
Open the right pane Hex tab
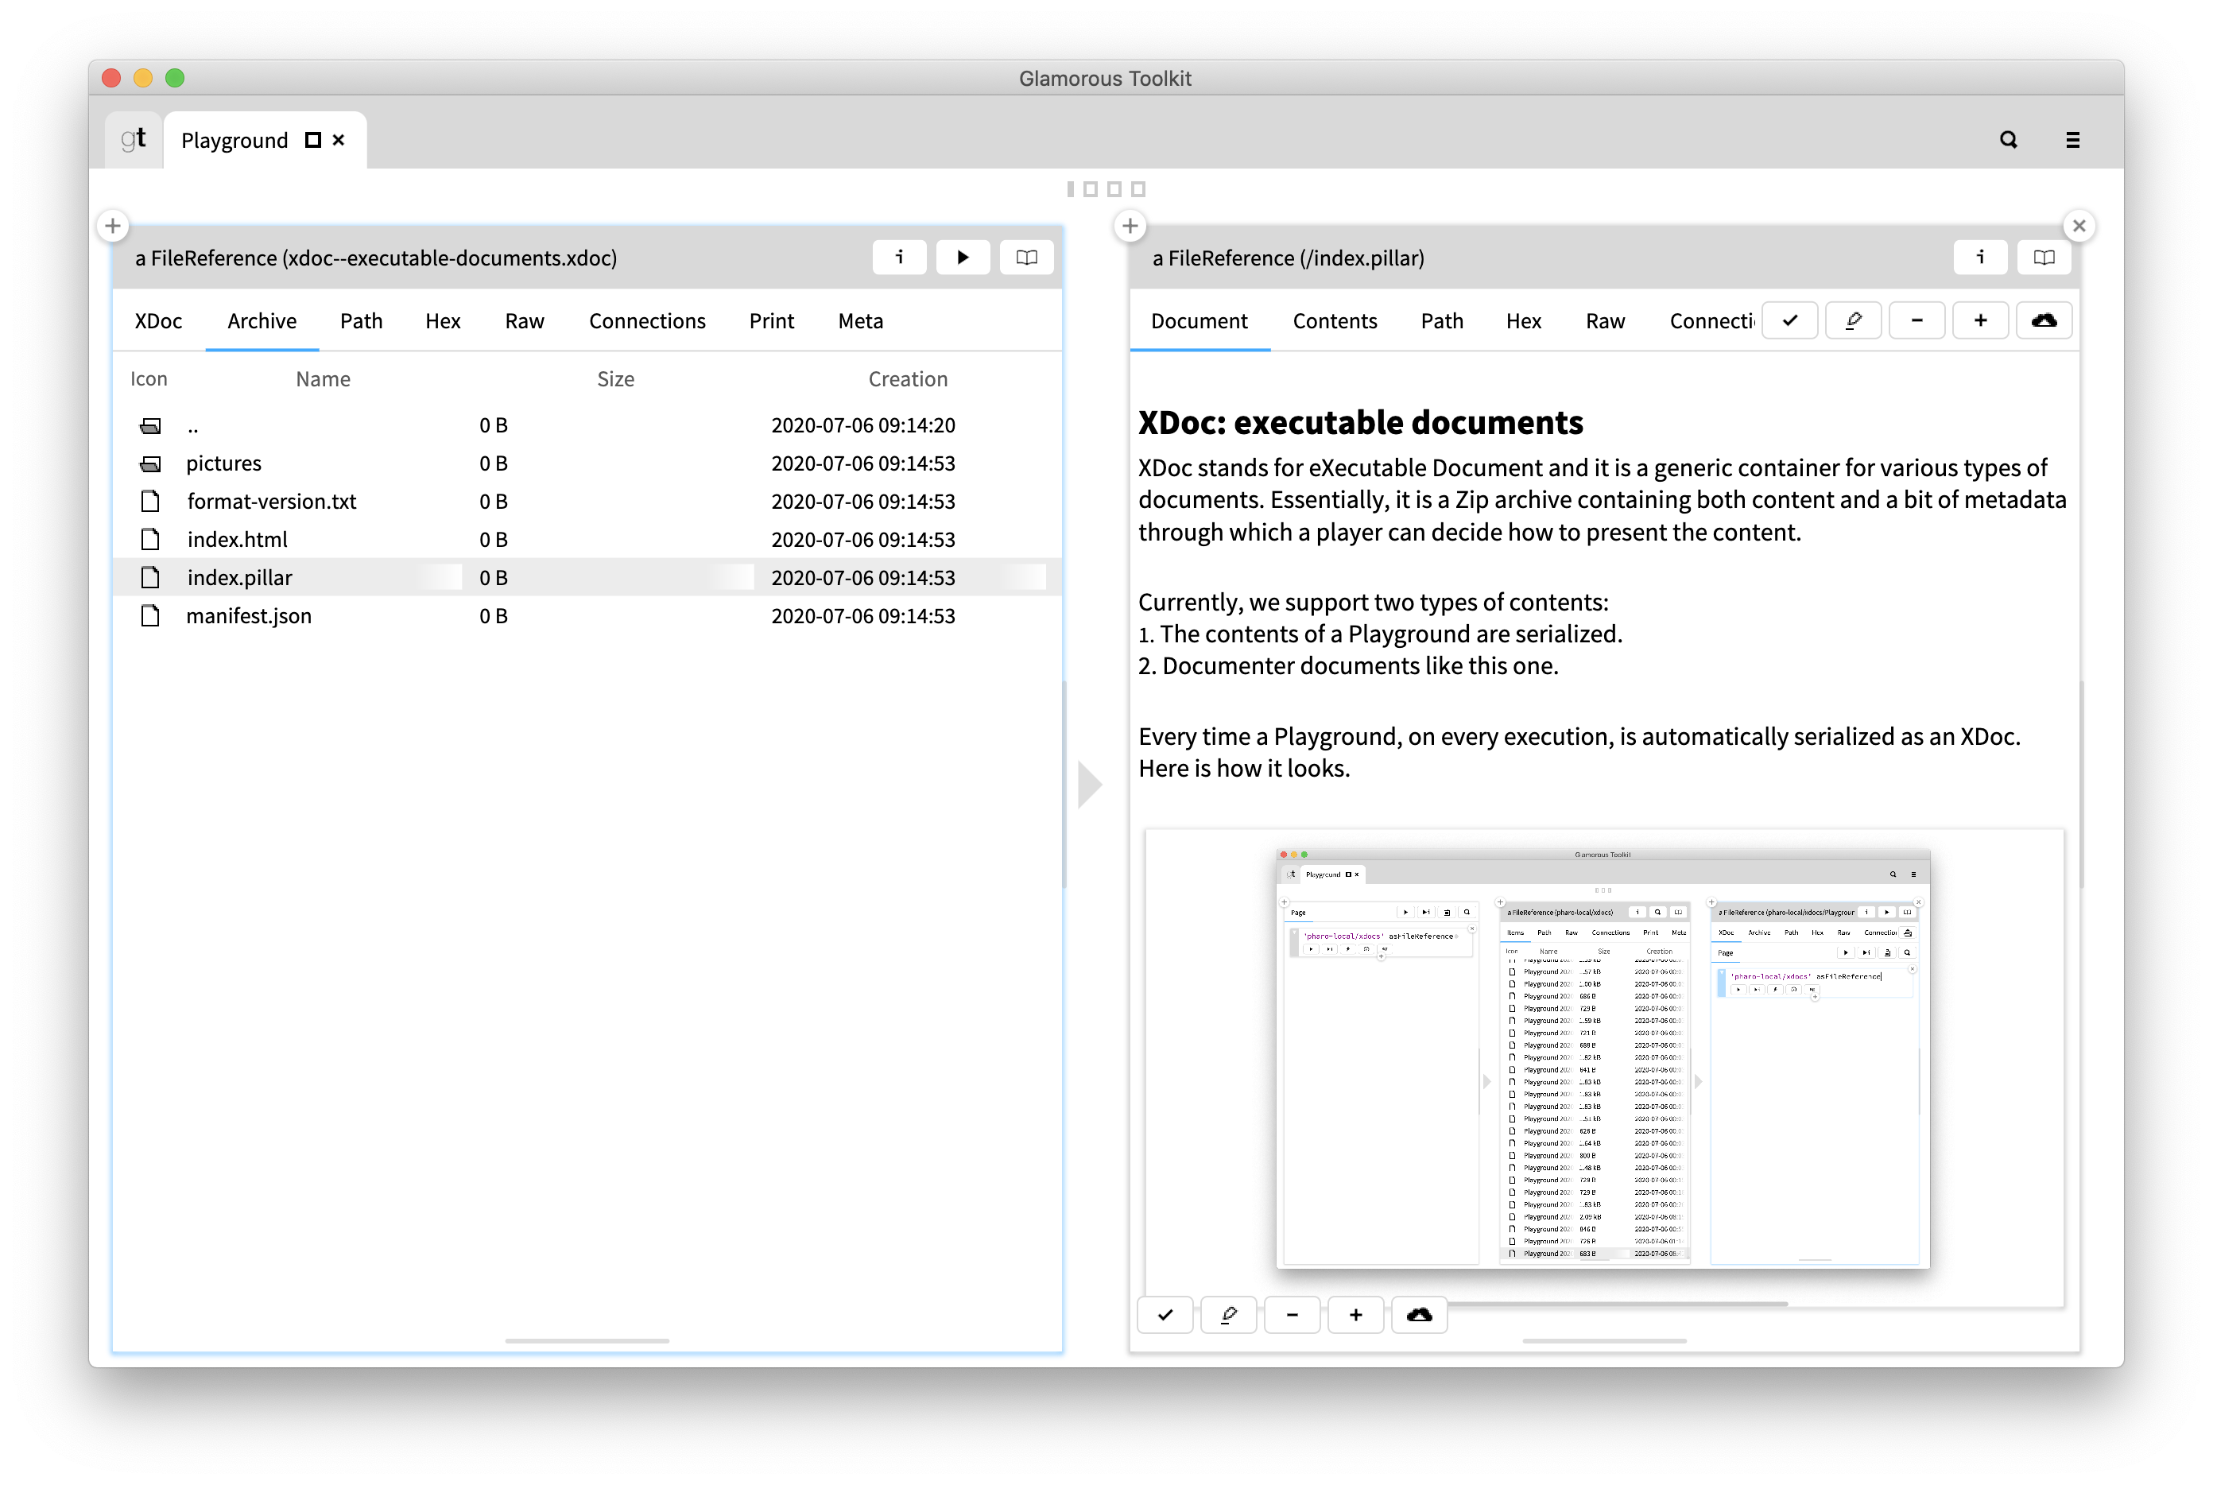pos(1523,321)
